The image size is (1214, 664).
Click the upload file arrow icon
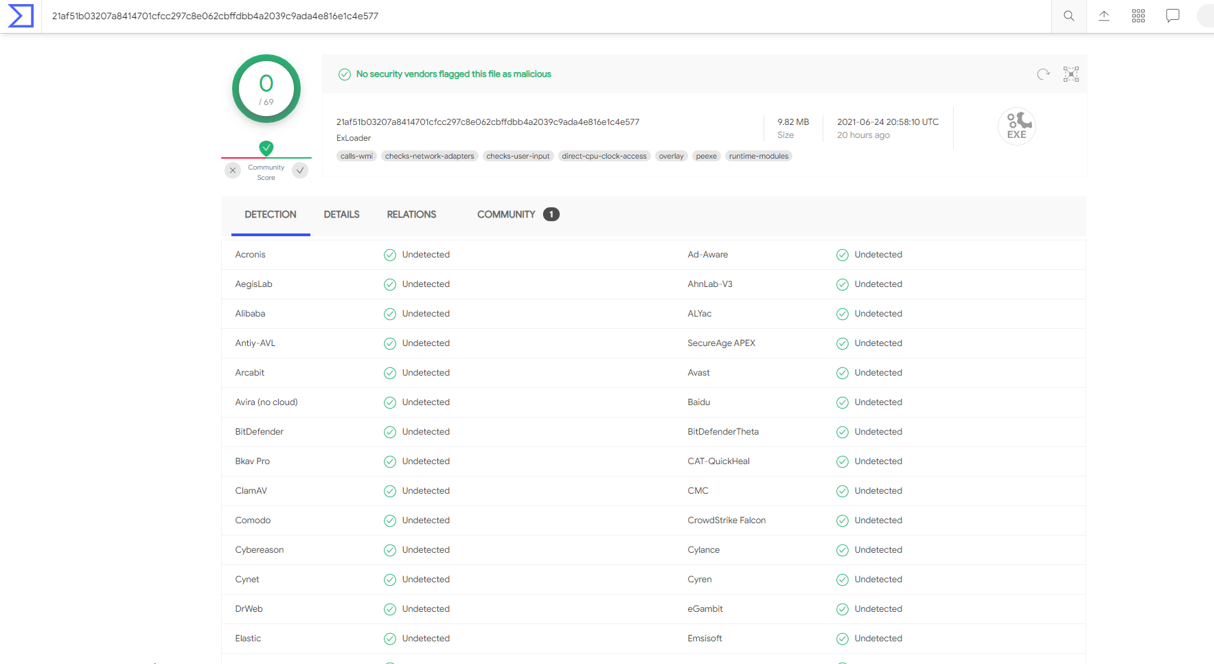click(1103, 16)
